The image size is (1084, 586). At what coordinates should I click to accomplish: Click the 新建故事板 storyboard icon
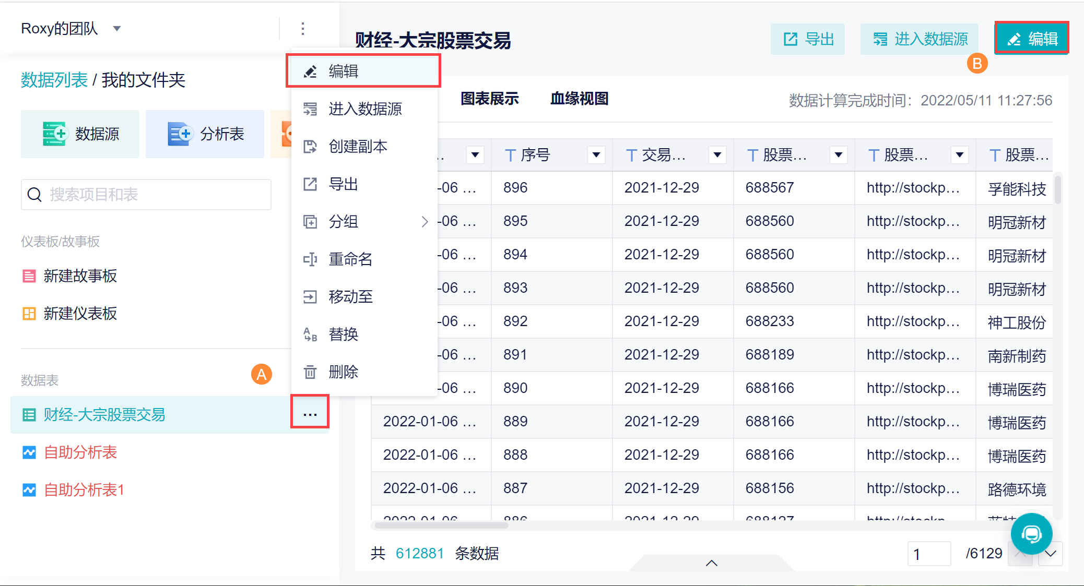click(x=29, y=276)
